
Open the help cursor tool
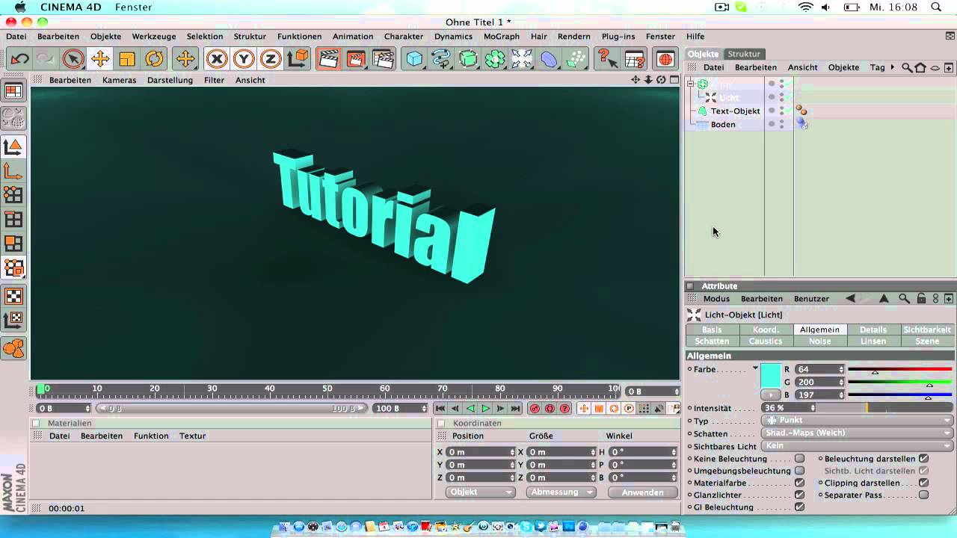point(606,59)
